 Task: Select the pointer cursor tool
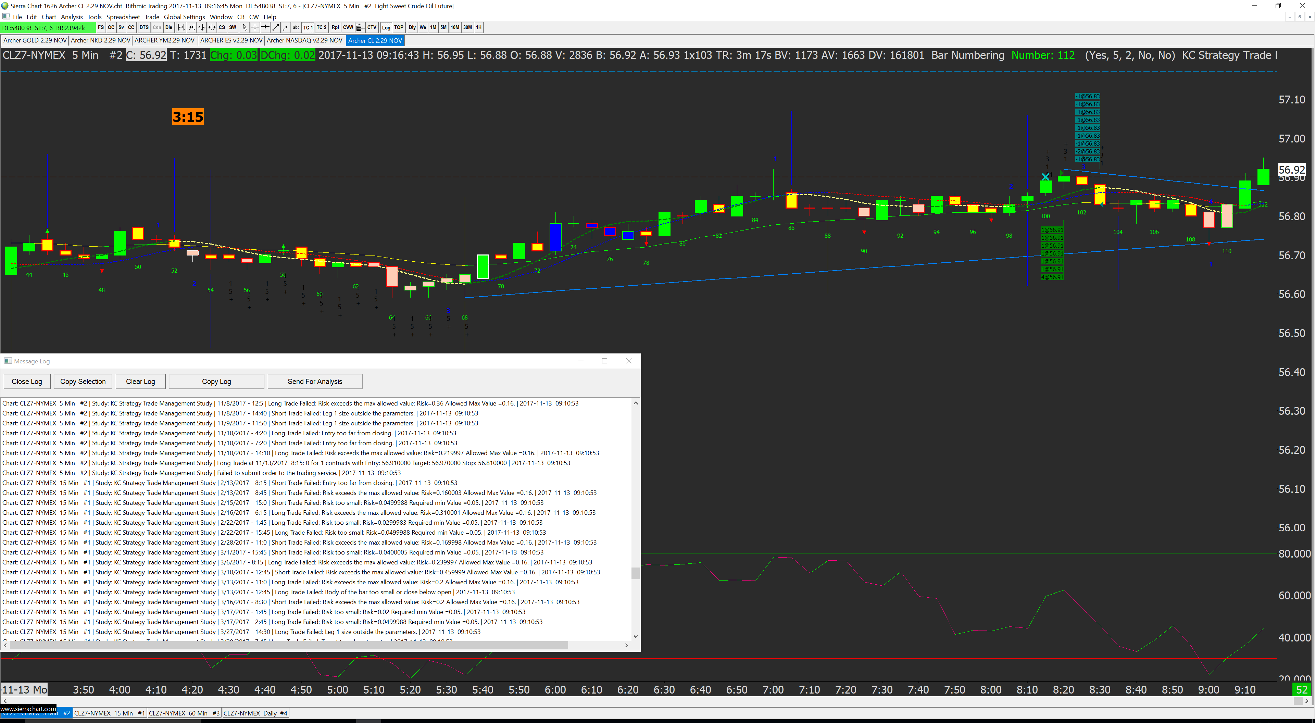tap(245, 28)
